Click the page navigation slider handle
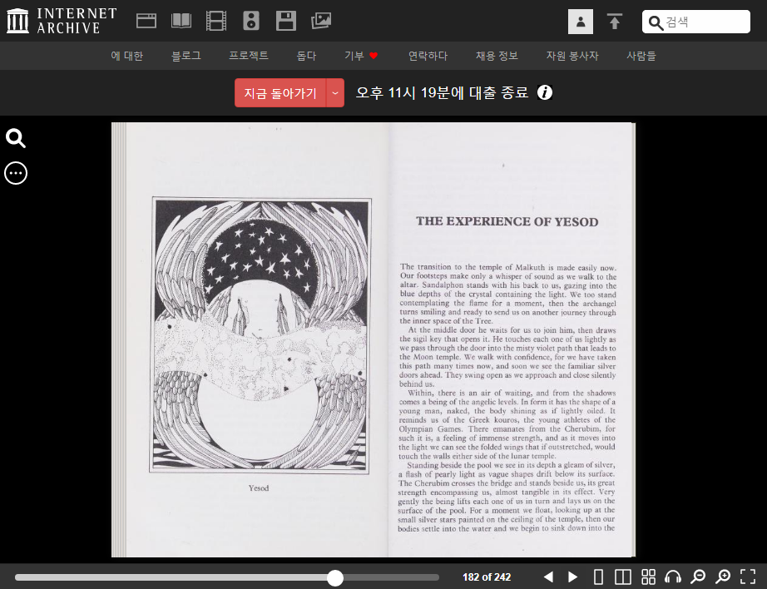This screenshot has height=589, width=767. coord(335,577)
